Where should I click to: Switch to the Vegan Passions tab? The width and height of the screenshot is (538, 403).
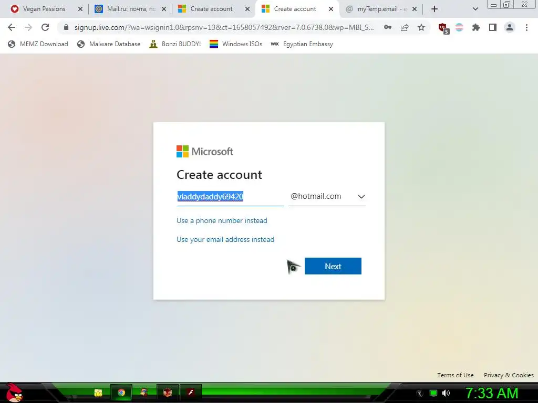(44, 9)
